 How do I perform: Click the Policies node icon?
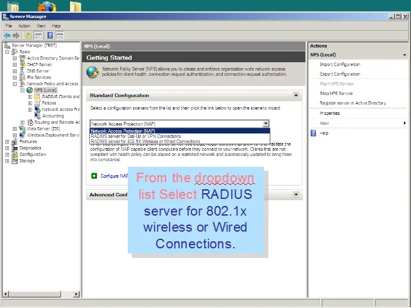[37, 103]
